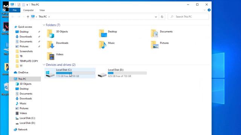Click in the Search This PC field
Image resolution: width=241 pixels, height=135 pixels.
tap(188, 16)
